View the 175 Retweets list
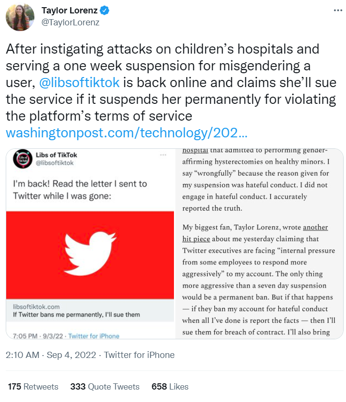 coord(33,387)
